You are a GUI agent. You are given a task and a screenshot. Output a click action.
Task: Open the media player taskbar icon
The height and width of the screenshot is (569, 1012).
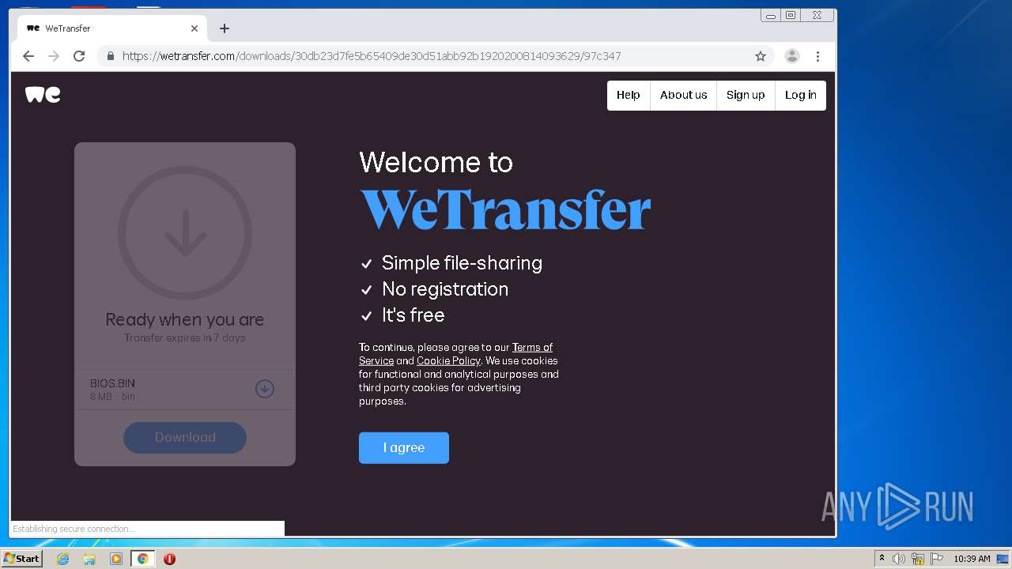pos(116,559)
